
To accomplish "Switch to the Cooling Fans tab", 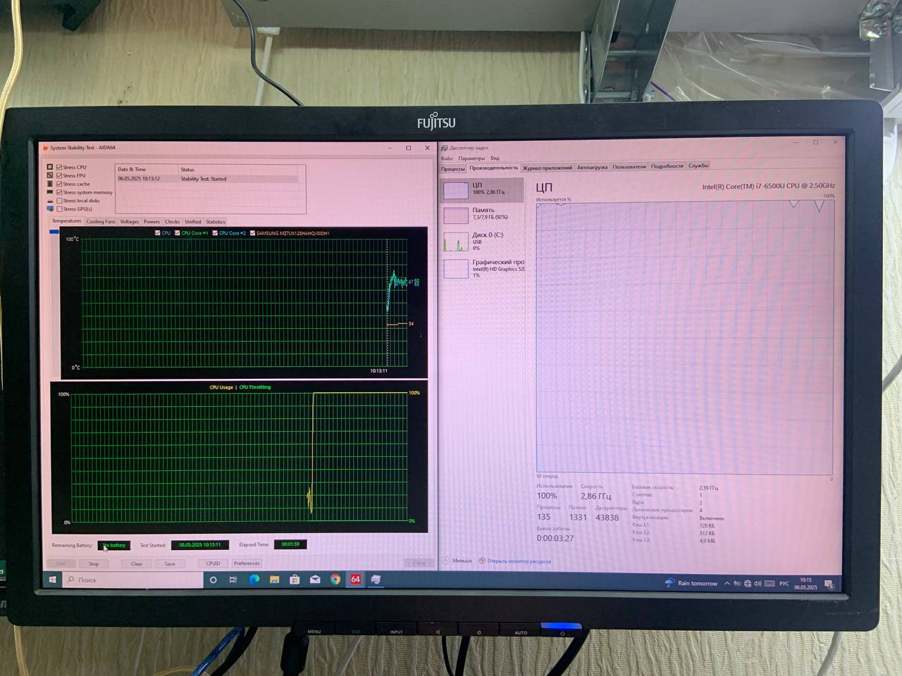I will 101,222.
